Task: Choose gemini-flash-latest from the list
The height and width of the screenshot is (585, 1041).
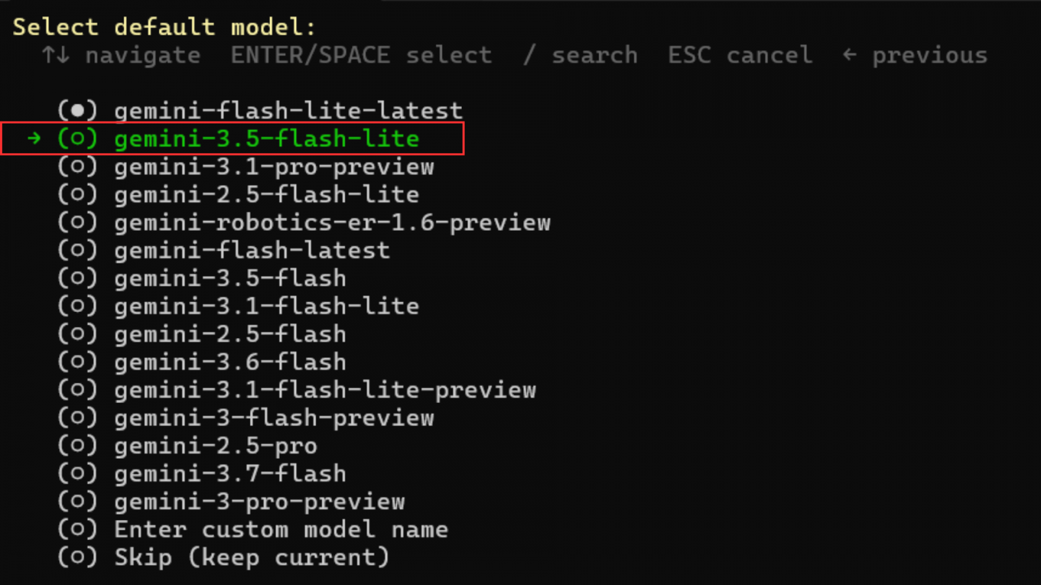Action: click(223, 250)
